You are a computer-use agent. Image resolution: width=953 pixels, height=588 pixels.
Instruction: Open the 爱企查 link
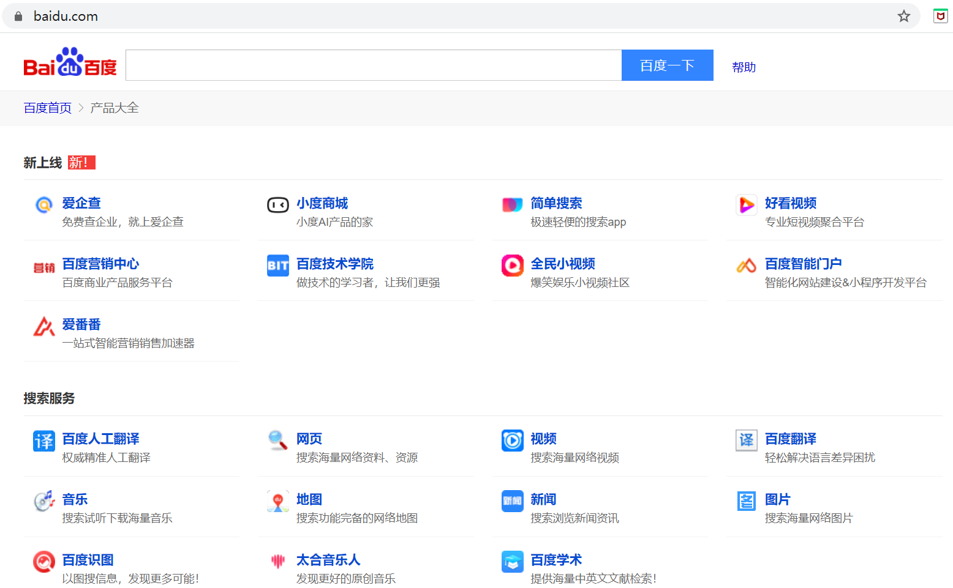click(81, 203)
